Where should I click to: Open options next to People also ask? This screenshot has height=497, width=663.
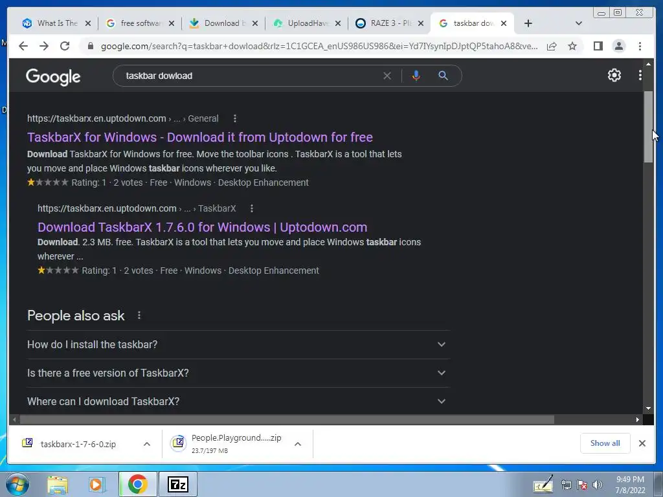pyautogui.click(x=139, y=315)
